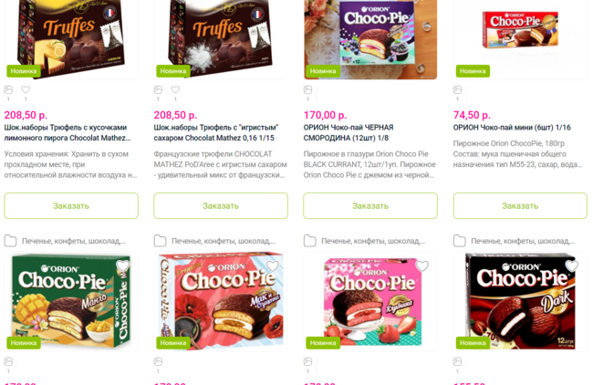
Task: Open ОРИОН Чоко-пай мини (6шт) title
Action: coord(512,128)
